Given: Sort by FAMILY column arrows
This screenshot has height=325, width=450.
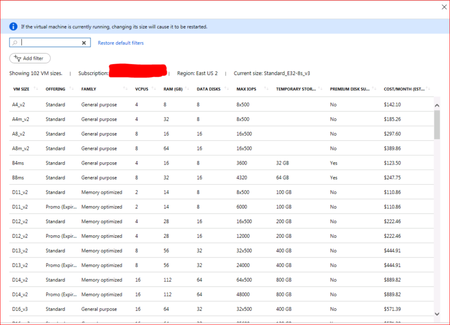Looking at the screenshot, I should click(125, 89).
